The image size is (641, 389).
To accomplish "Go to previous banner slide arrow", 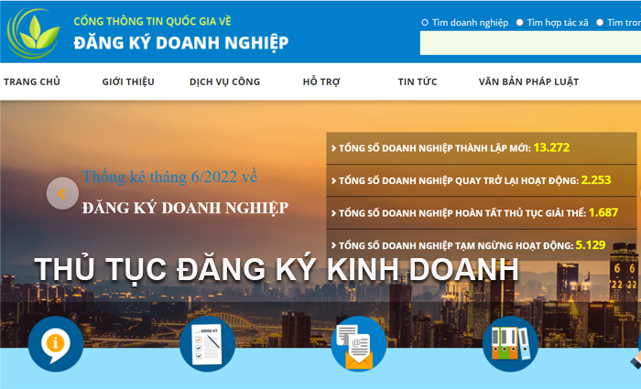I will [x=62, y=193].
